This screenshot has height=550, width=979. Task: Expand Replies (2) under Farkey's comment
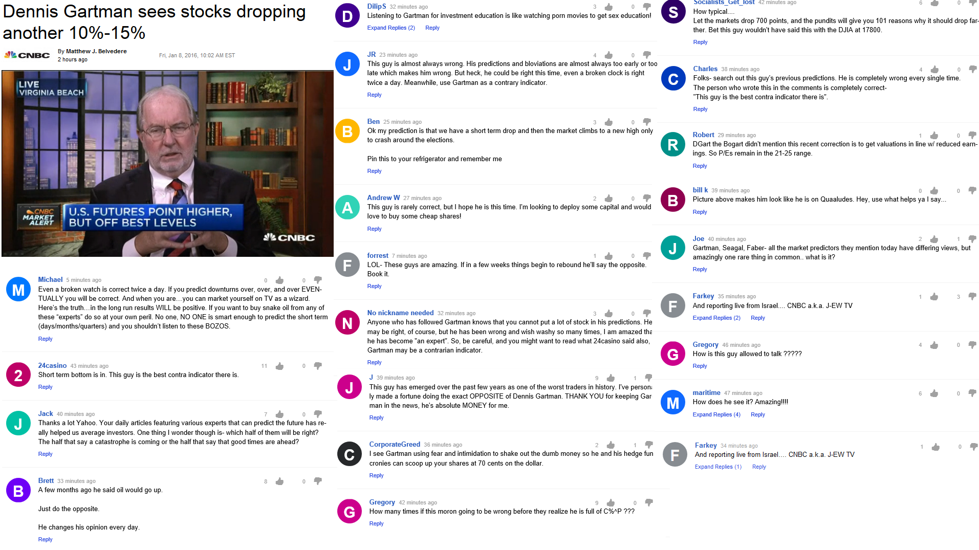point(716,318)
